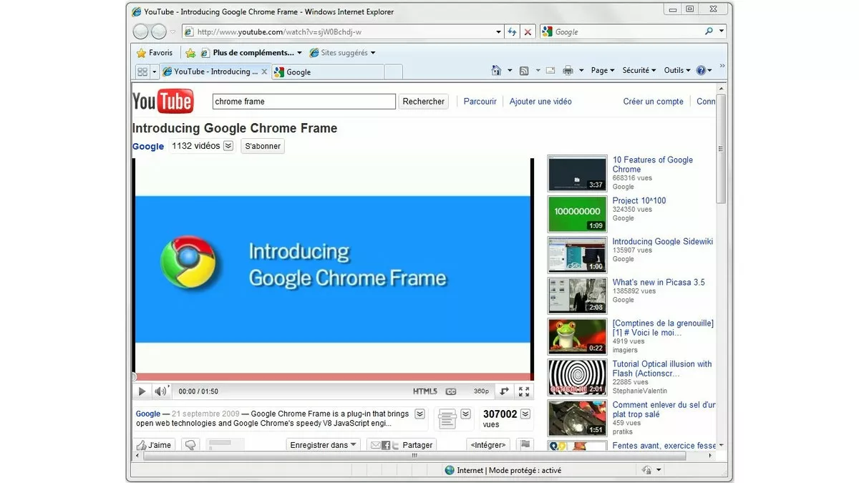Click the Internet zone globe in status bar

pos(450,470)
